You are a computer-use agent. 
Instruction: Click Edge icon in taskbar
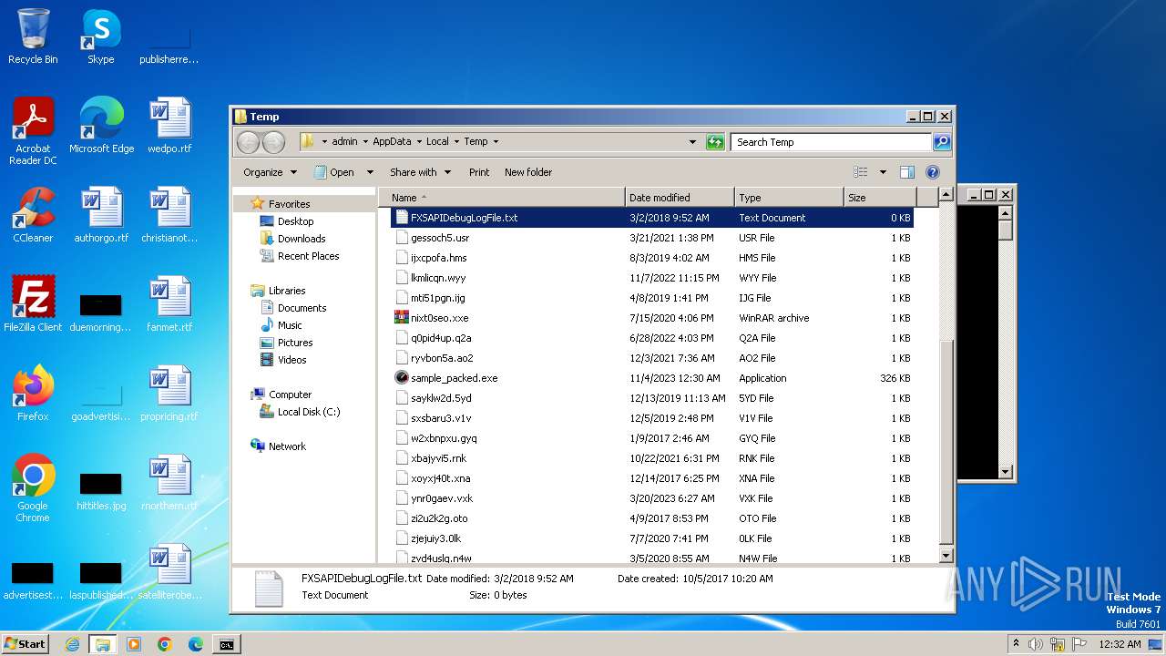pos(195,644)
